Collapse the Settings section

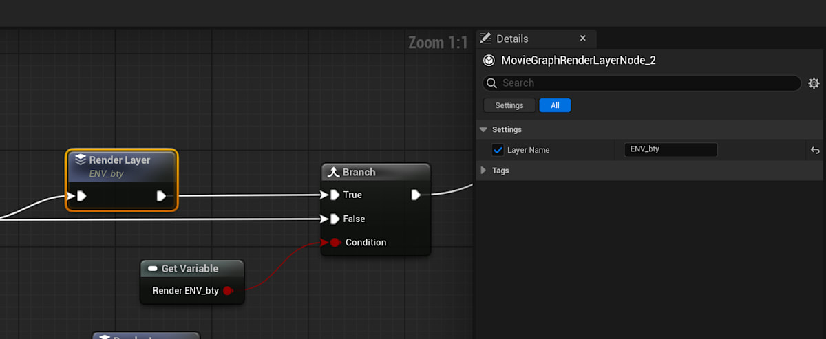(x=484, y=129)
